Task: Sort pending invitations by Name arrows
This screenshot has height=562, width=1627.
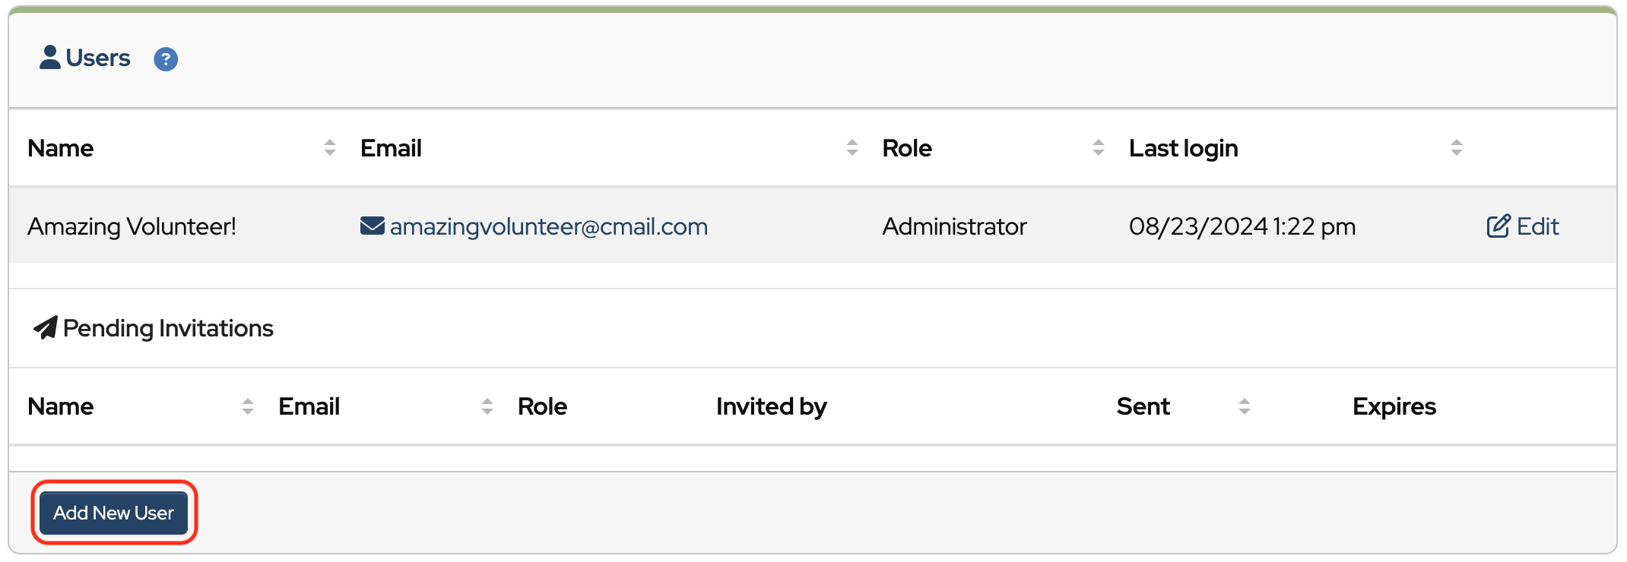Action: 247,406
